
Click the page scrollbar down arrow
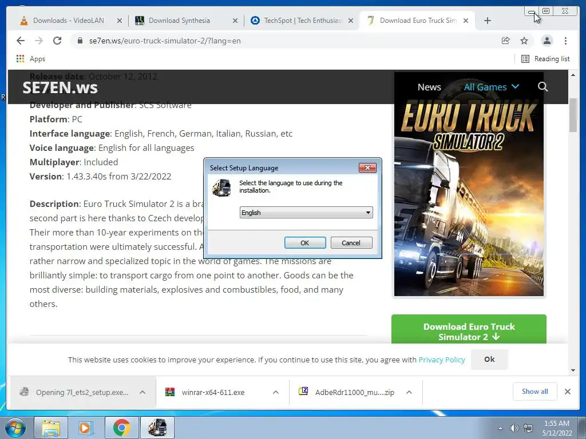pyautogui.click(x=573, y=370)
